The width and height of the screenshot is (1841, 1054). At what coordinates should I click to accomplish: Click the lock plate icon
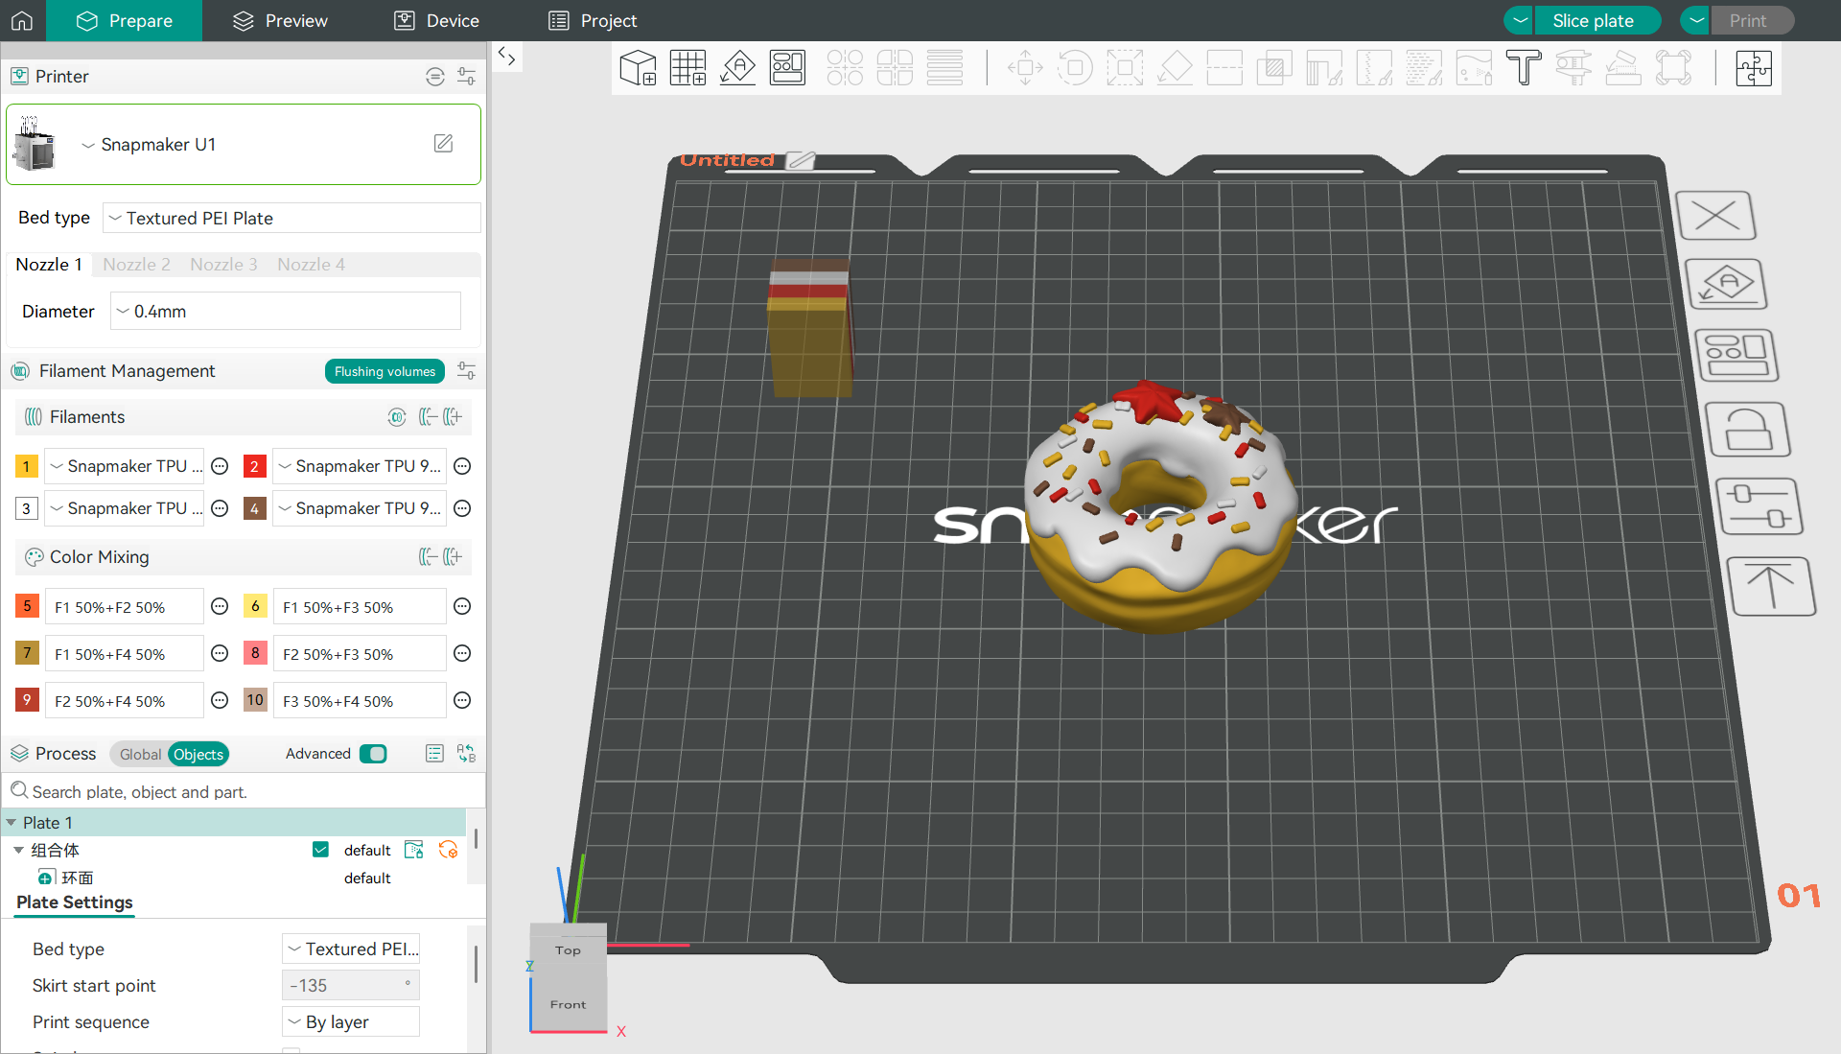click(1747, 430)
